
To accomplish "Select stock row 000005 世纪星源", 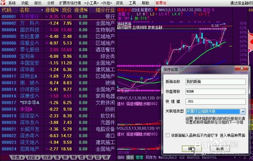I will pos(58,36).
